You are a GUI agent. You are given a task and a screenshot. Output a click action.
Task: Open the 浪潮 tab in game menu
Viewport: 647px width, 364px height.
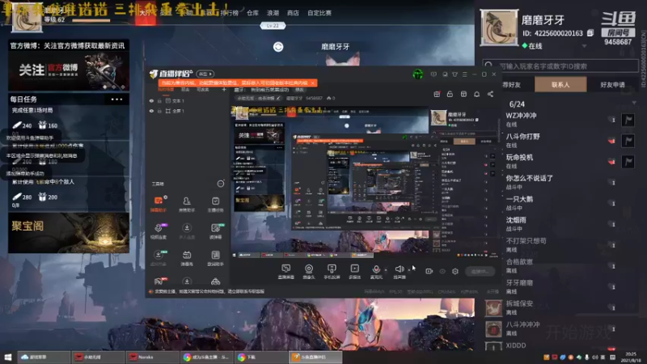[273, 13]
